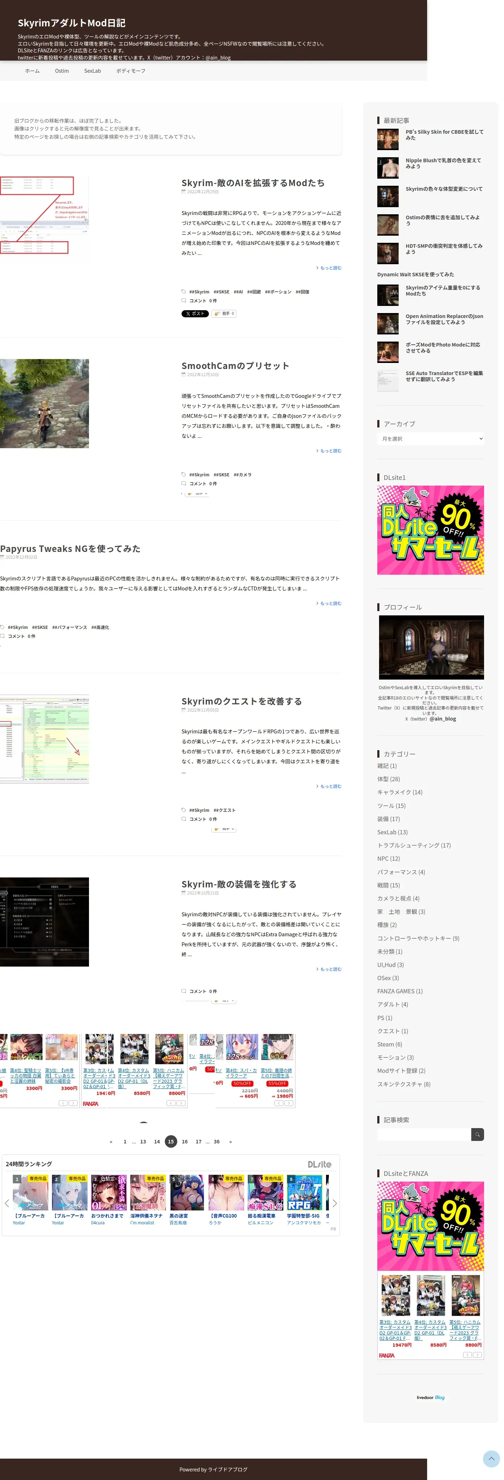Open article Skyrimのクエストを改善する
This screenshot has width=504, height=1480.
coord(241,702)
